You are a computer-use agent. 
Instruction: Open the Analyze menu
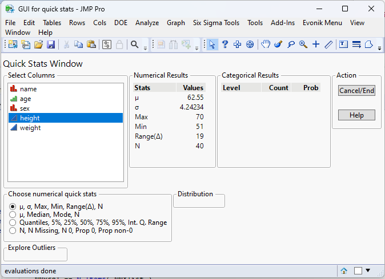click(147, 23)
